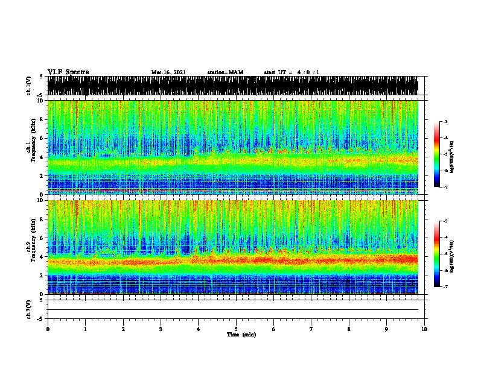The width and height of the screenshot is (478, 369).
Task: Click the "-3" label on ch.1 color bar
Action: coord(445,121)
